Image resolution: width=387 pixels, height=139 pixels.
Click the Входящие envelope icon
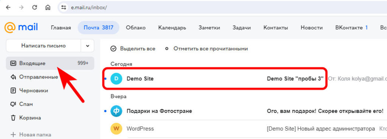tap(13, 63)
